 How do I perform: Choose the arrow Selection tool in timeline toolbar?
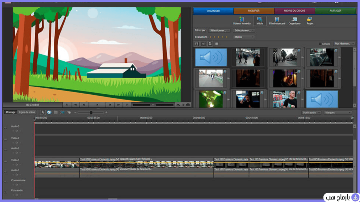[x=43, y=113]
